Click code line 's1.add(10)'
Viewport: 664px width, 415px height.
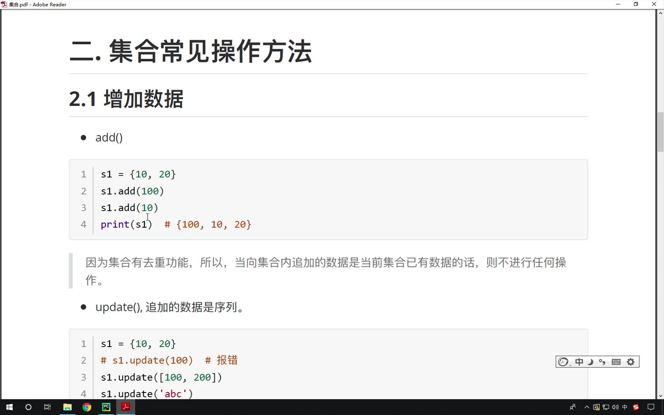pyautogui.click(x=129, y=208)
